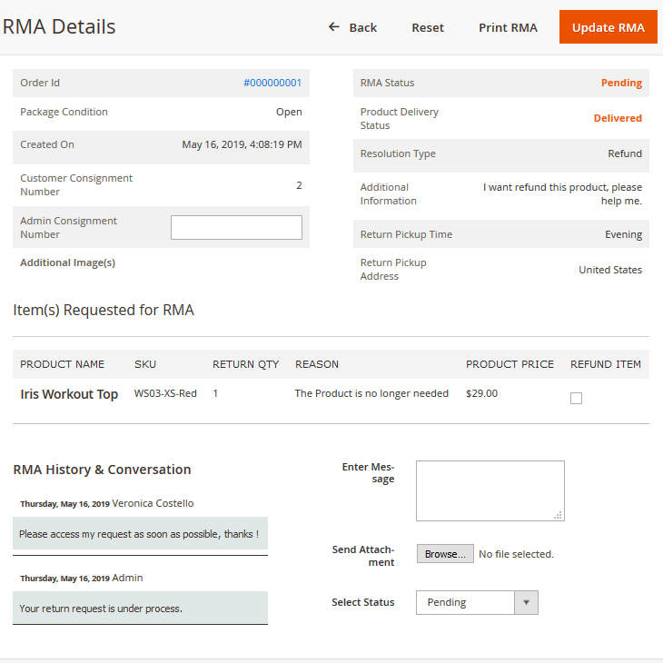Viewport: 663px width, 663px height.
Task: Open order #000000001 link
Action: click(x=272, y=83)
